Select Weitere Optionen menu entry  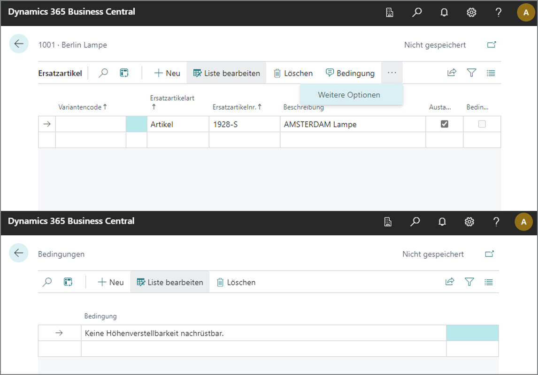pyautogui.click(x=349, y=95)
